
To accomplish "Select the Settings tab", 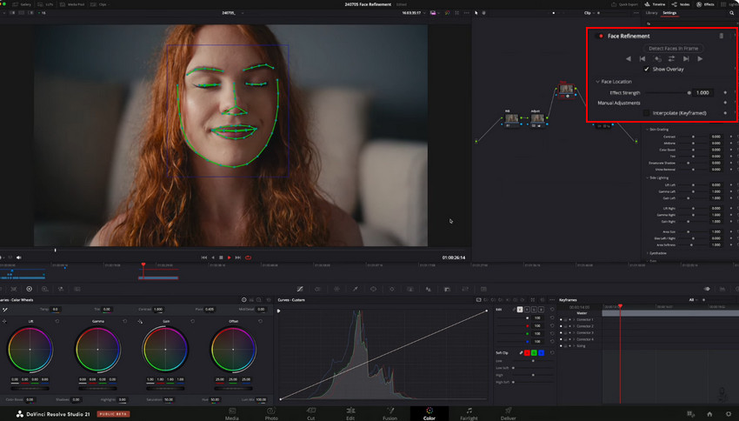I will [x=669, y=13].
